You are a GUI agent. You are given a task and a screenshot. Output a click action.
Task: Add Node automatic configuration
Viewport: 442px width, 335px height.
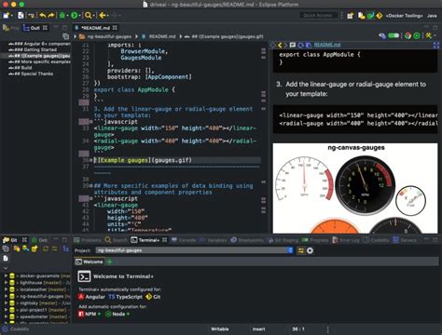coord(117,315)
